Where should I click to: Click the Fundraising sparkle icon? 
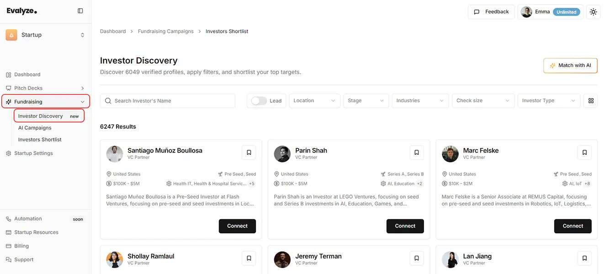click(x=8, y=101)
